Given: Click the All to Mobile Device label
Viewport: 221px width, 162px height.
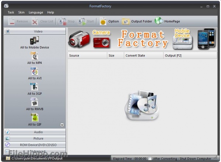Looking at the screenshot, I should (35, 47).
